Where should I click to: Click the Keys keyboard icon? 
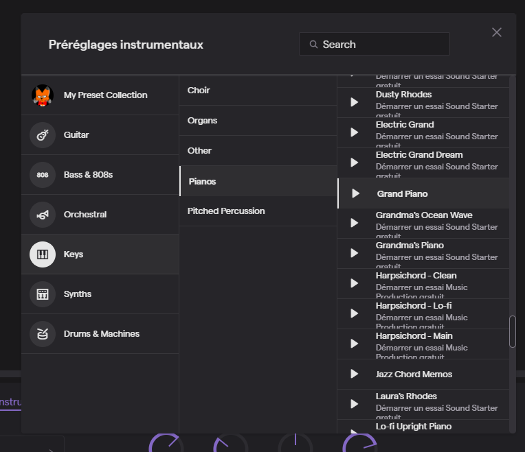[x=43, y=254]
